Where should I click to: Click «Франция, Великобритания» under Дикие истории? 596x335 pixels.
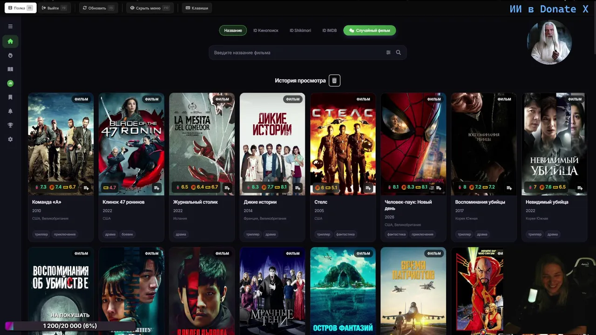pos(266,219)
